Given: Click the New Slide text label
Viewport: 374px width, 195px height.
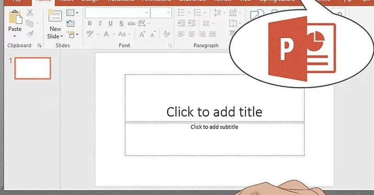Looking at the screenshot, I should [55, 33].
